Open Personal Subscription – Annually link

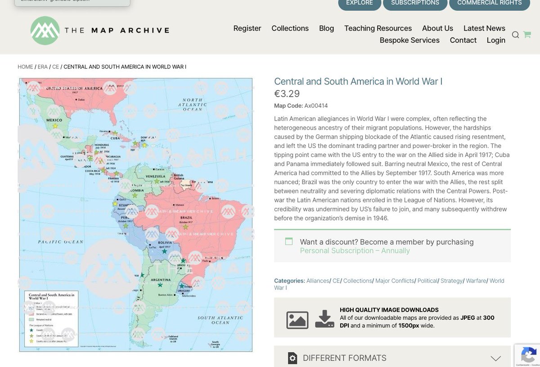(355, 251)
